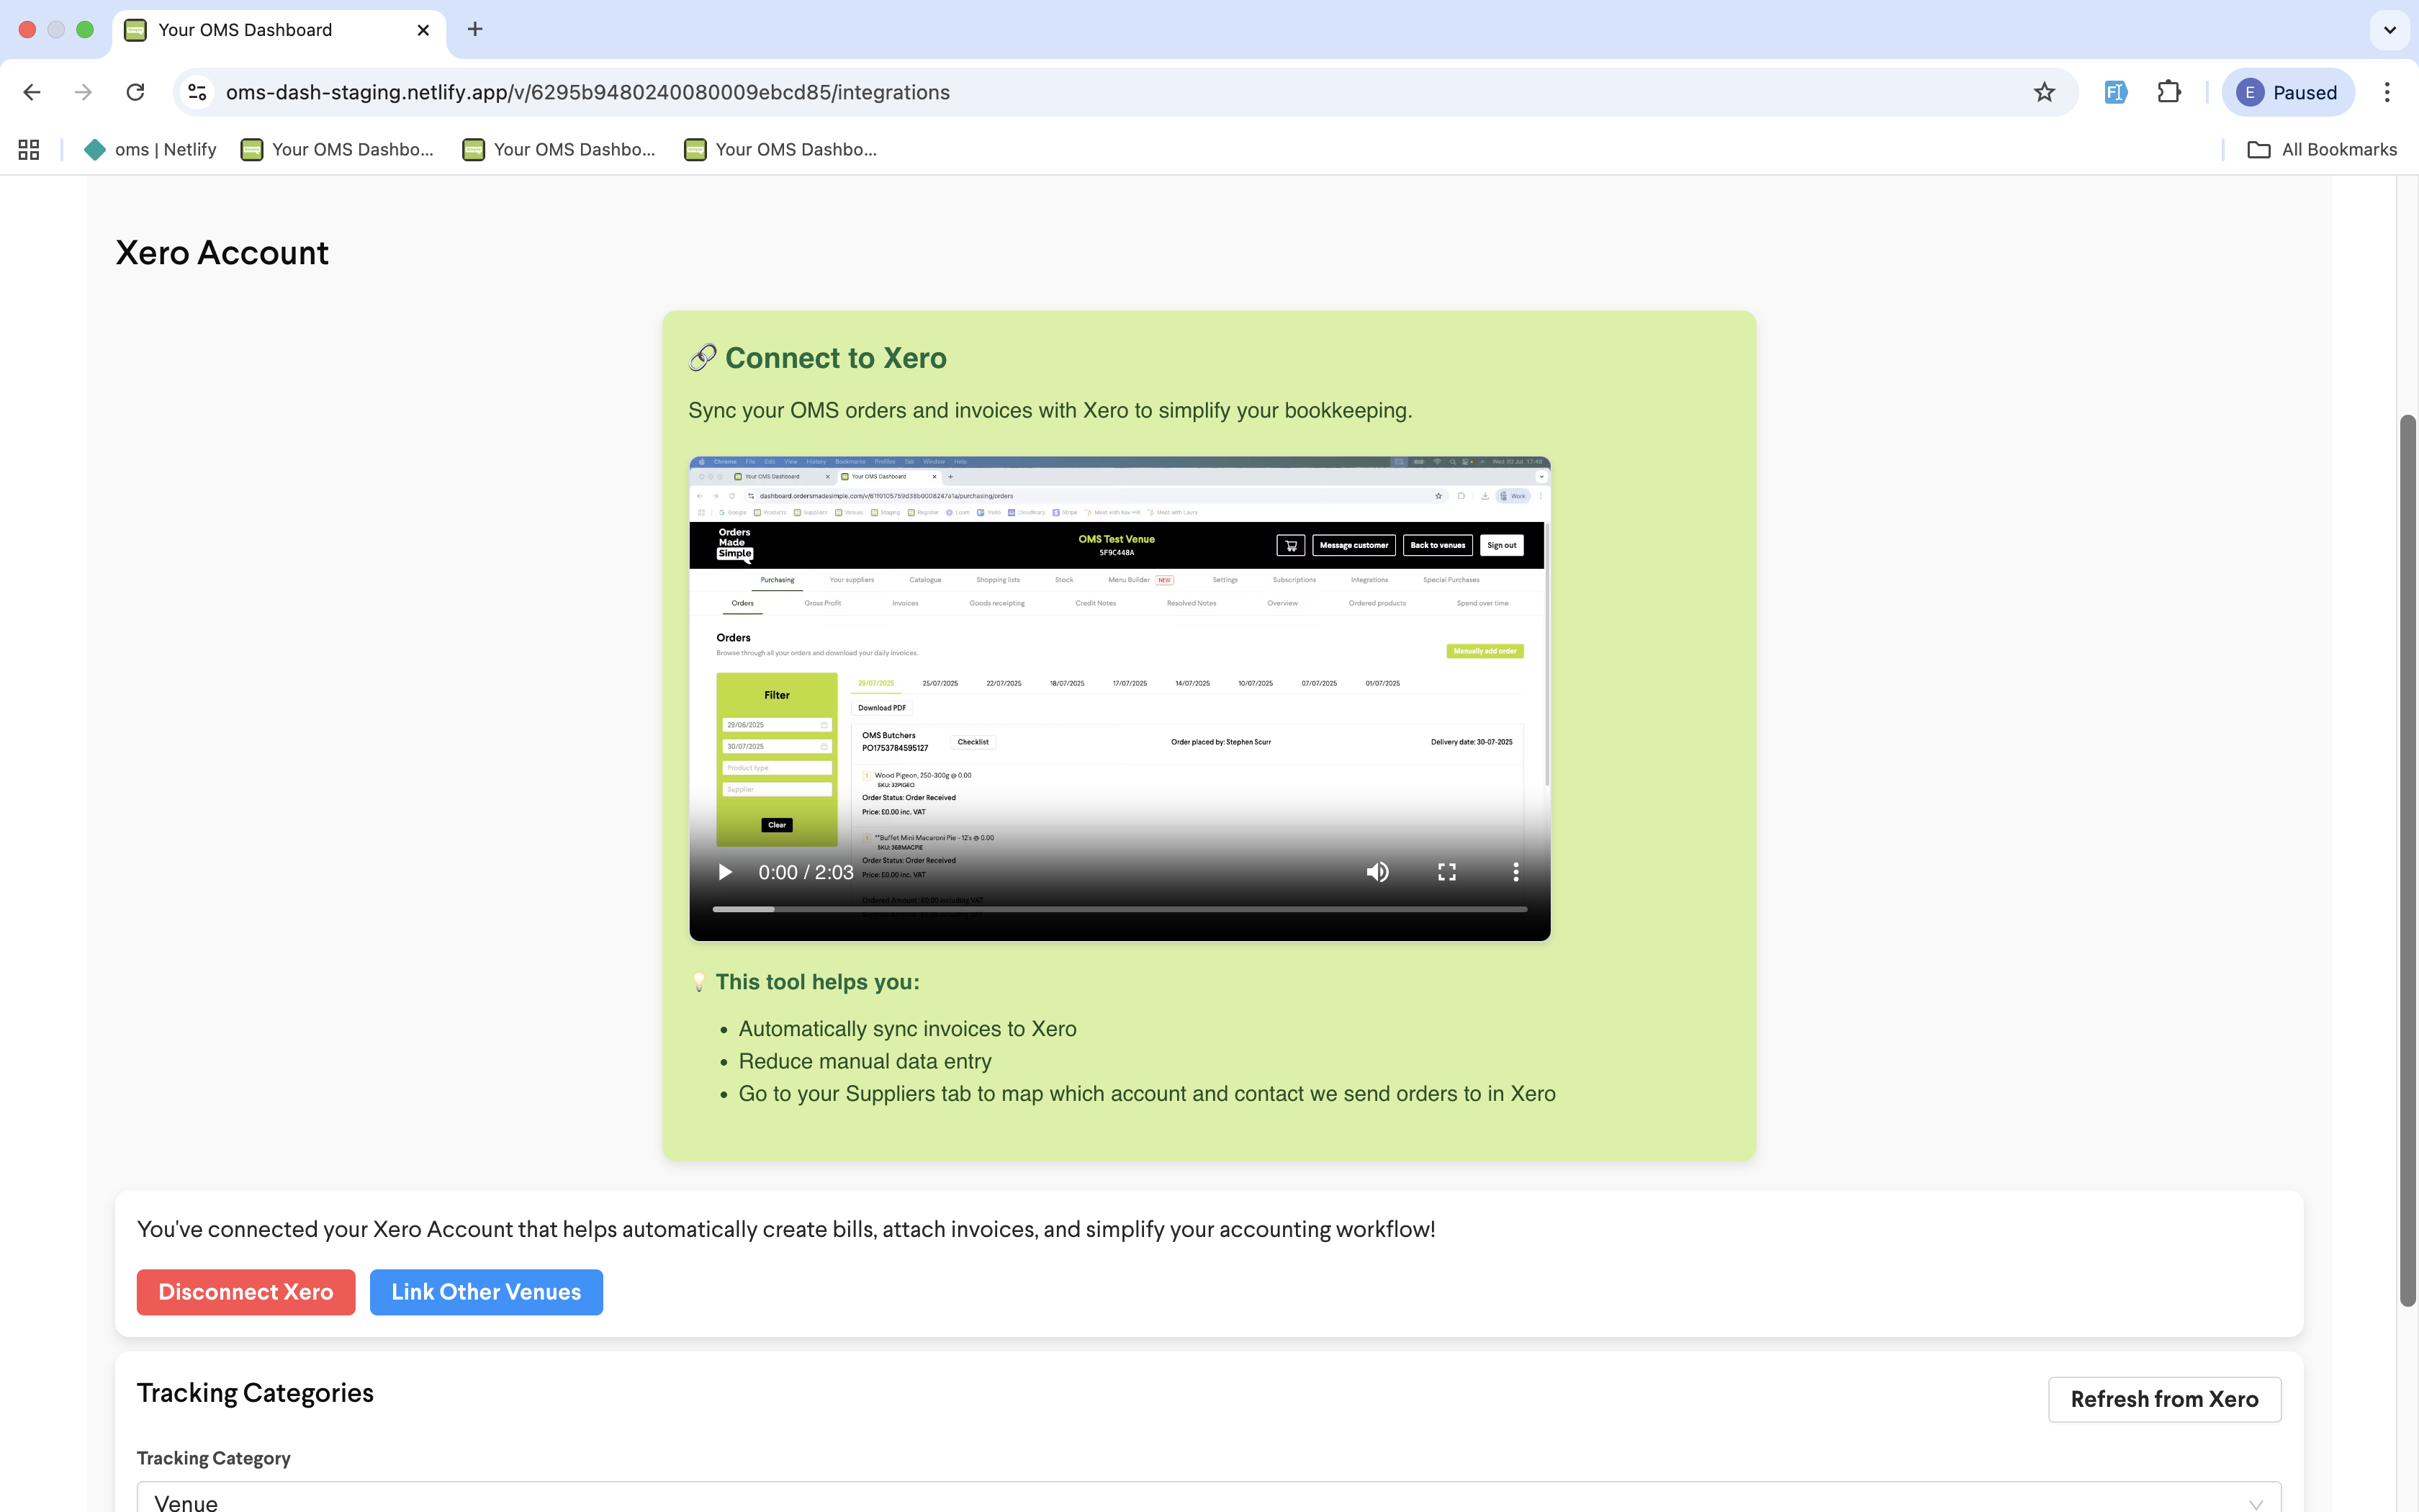The width and height of the screenshot is (2419, 1512).
Task: Open the Extensions puzzle icon
Action: click(2168, 92)
